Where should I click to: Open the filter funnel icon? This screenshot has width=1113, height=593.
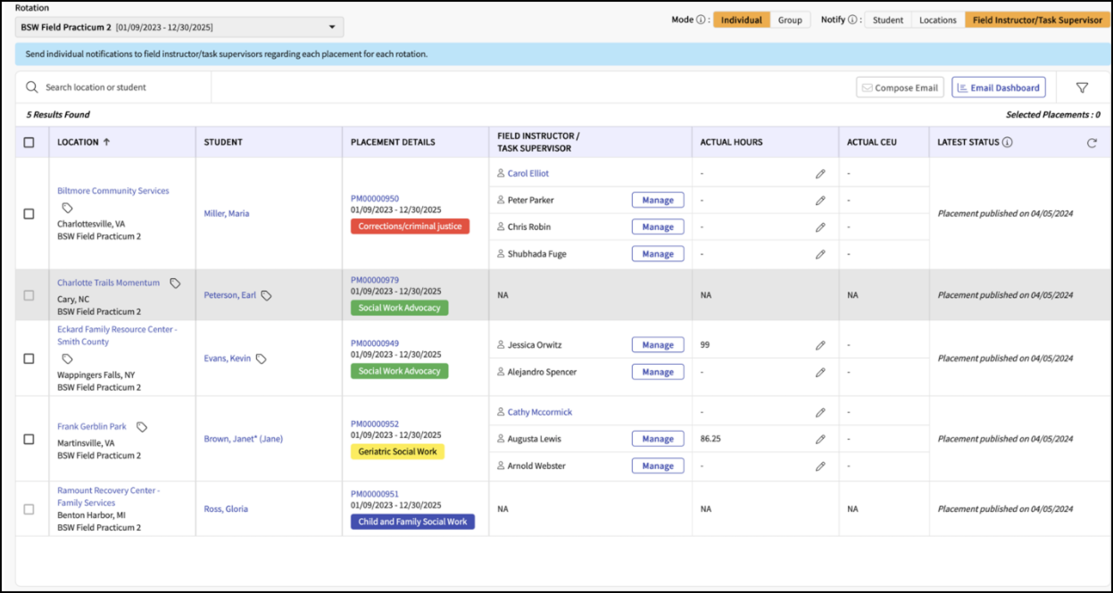pos(1082,88)
